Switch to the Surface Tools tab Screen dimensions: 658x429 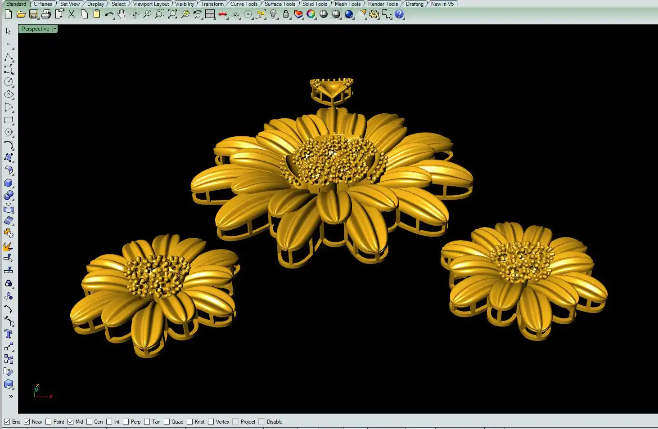coord(279,4)
